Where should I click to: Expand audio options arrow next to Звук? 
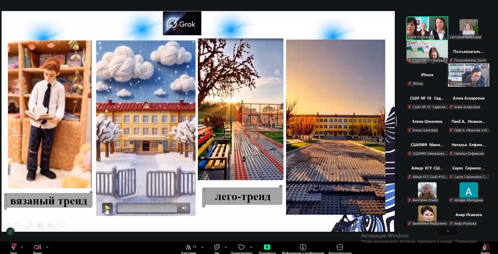pos(22,247)
